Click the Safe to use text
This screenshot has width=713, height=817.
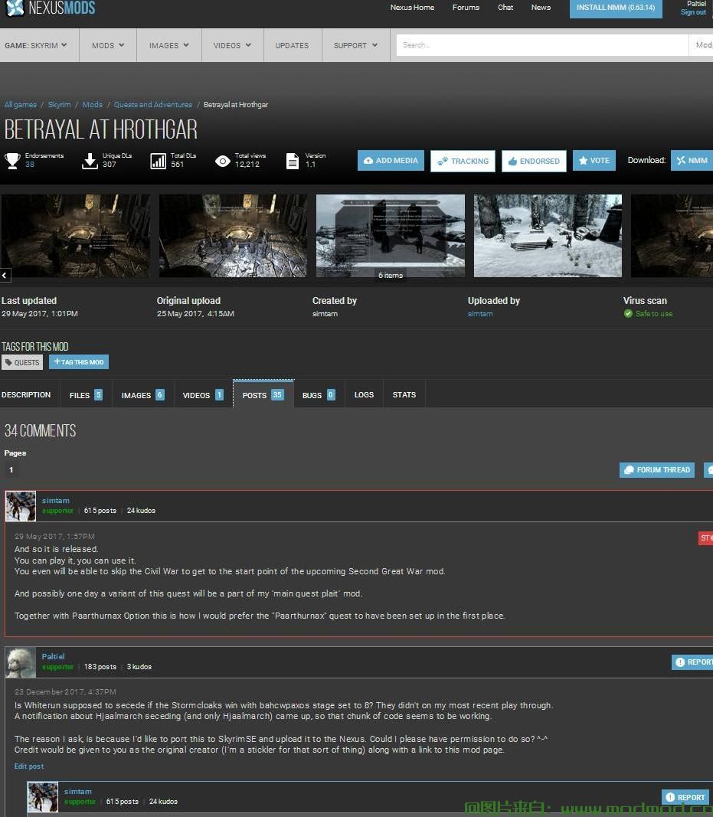(653, 314)
